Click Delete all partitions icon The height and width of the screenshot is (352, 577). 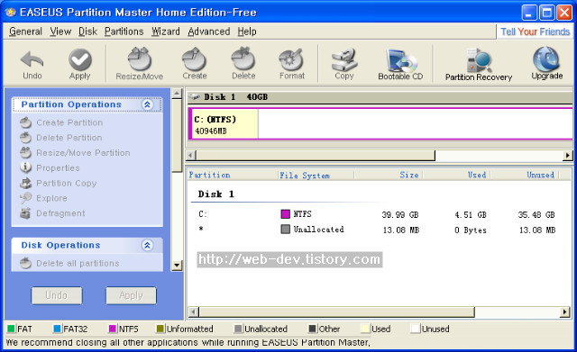(x=26, y=263)
